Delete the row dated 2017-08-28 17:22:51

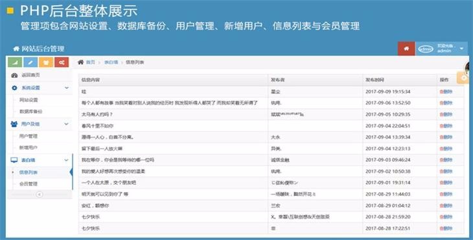(446, 228)
